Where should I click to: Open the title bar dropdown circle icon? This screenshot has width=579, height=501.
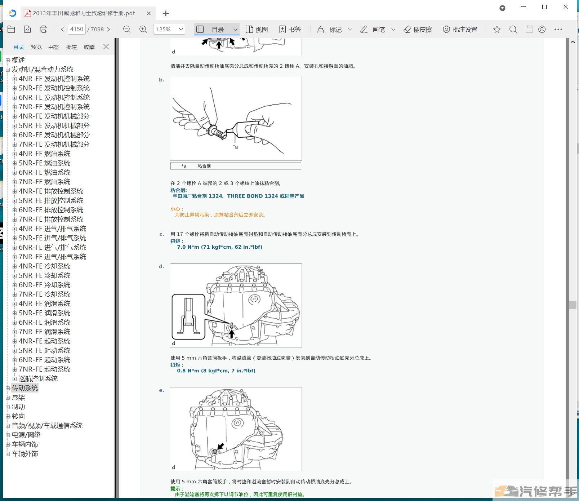click(x=502, y=8)
